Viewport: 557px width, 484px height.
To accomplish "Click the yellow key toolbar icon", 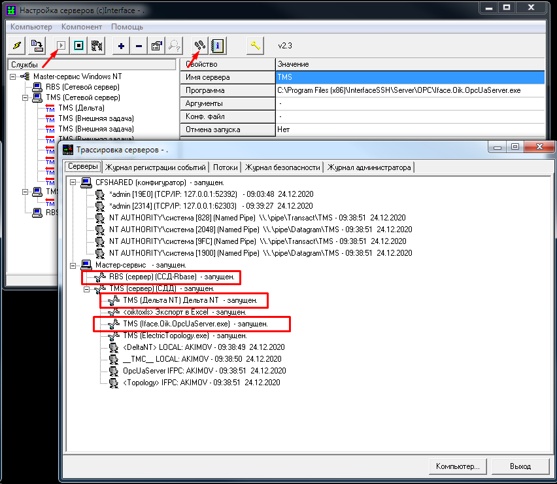I will 256,46.
